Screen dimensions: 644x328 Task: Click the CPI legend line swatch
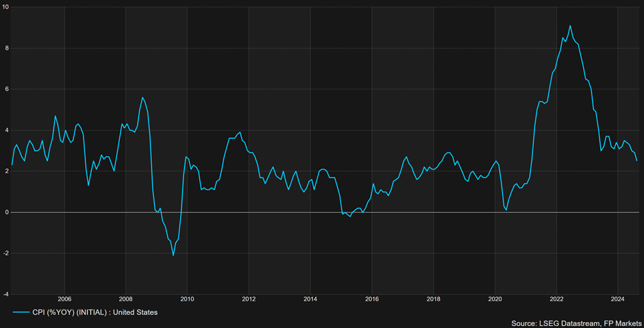pyautogui.click(x=21, y=312)
